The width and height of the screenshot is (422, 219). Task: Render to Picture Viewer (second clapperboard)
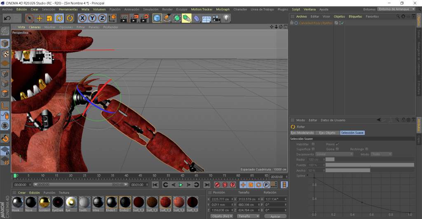(x=134, y=18)
